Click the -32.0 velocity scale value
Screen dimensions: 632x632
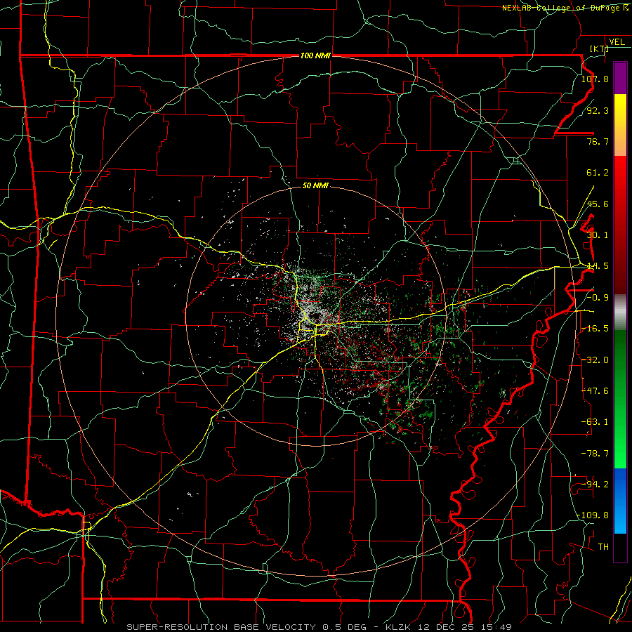pyautogui.click(x=595, y=360)
